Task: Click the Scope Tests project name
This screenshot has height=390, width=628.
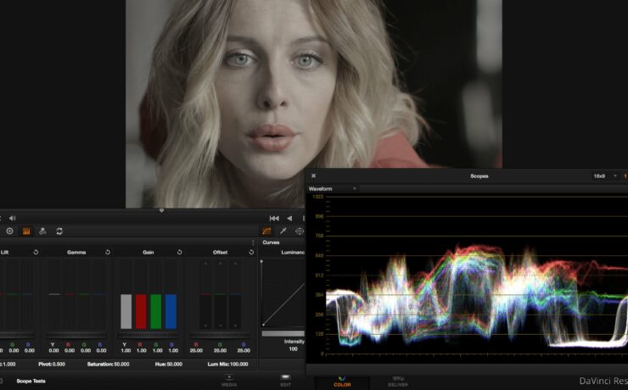Action: pos(31,381)
